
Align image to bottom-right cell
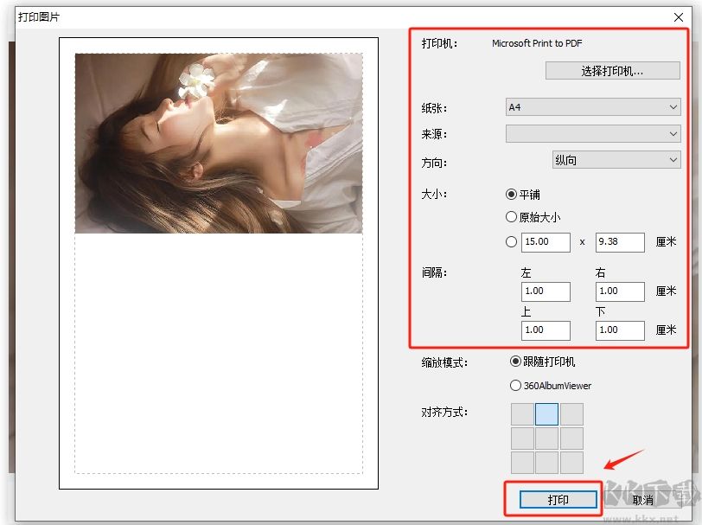[x=571, y=462]
